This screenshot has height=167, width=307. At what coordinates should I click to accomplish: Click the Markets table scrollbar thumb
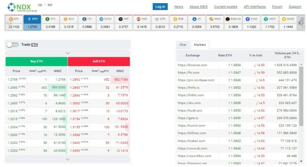coord(301,96)
